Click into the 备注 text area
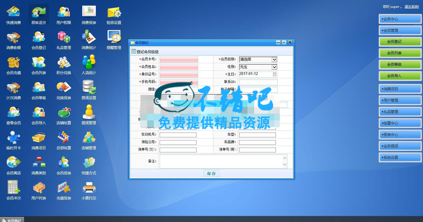This screenshot has width=423, height=222. (223, 161)
